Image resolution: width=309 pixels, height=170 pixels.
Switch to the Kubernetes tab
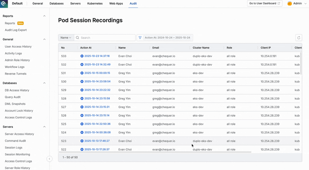point(95,3)
